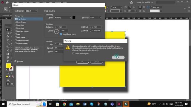Click the Distance 6 mm input field
Image resolution: width=191 pixels, height=107 pixels.
61,27
